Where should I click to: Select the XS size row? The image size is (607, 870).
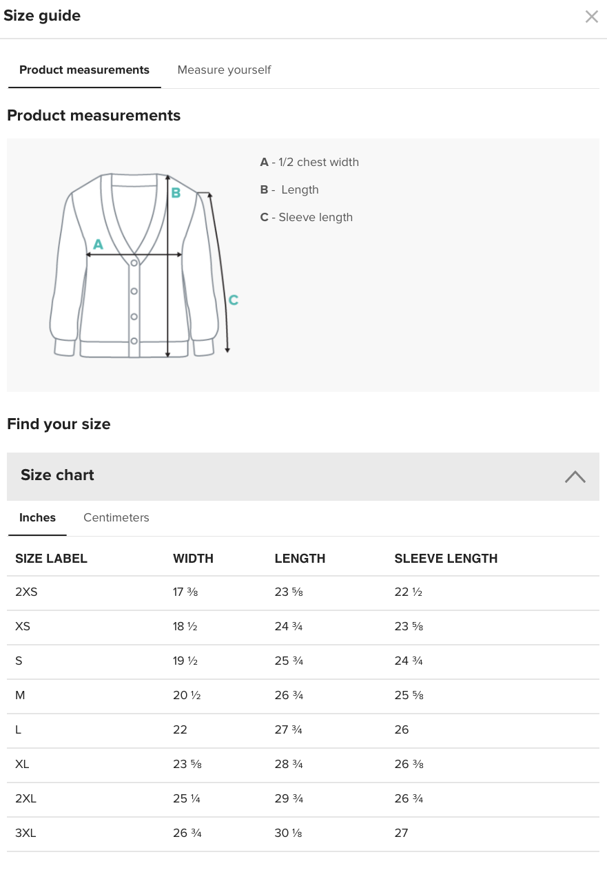303,627
